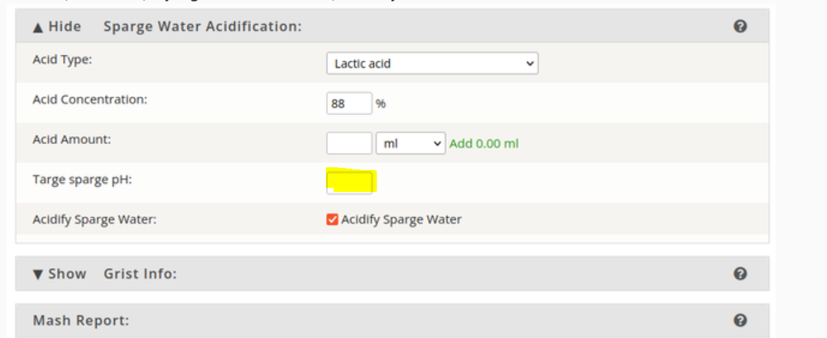This screenshot has width=827, height=338.
Task: Click the Acid Amount row label
Action: (x=71, y=139)
